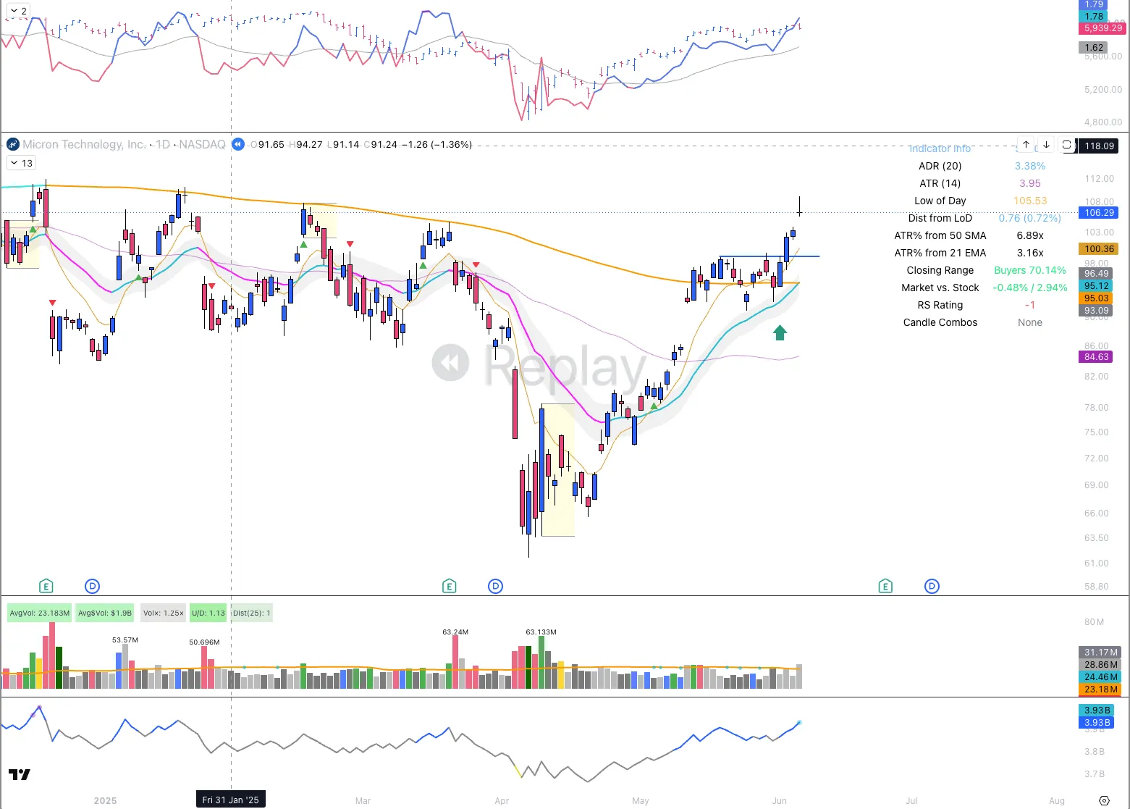Open the upcoming June earnings E marker
Image resolution: width=1130 pixels, height=809 pixels.
click(x=885, y=586)
